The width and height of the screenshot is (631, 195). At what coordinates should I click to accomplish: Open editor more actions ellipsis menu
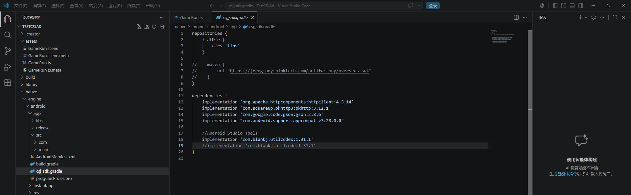[525, 17]
